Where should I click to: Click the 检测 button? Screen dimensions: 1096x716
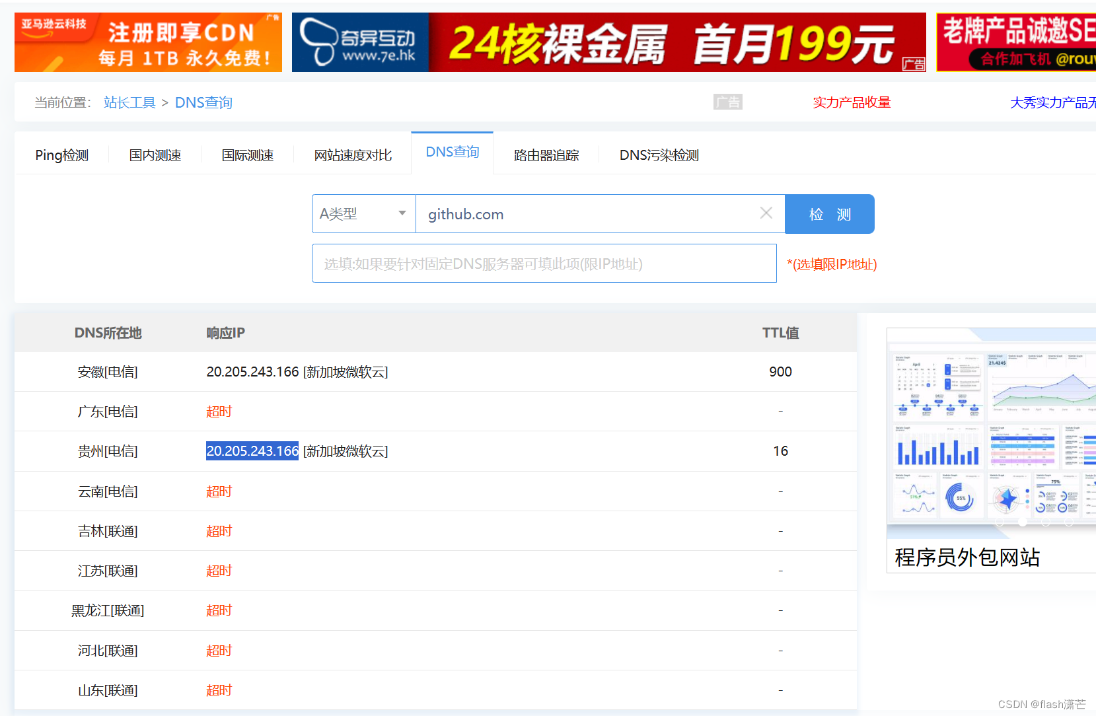pos(830,214)
